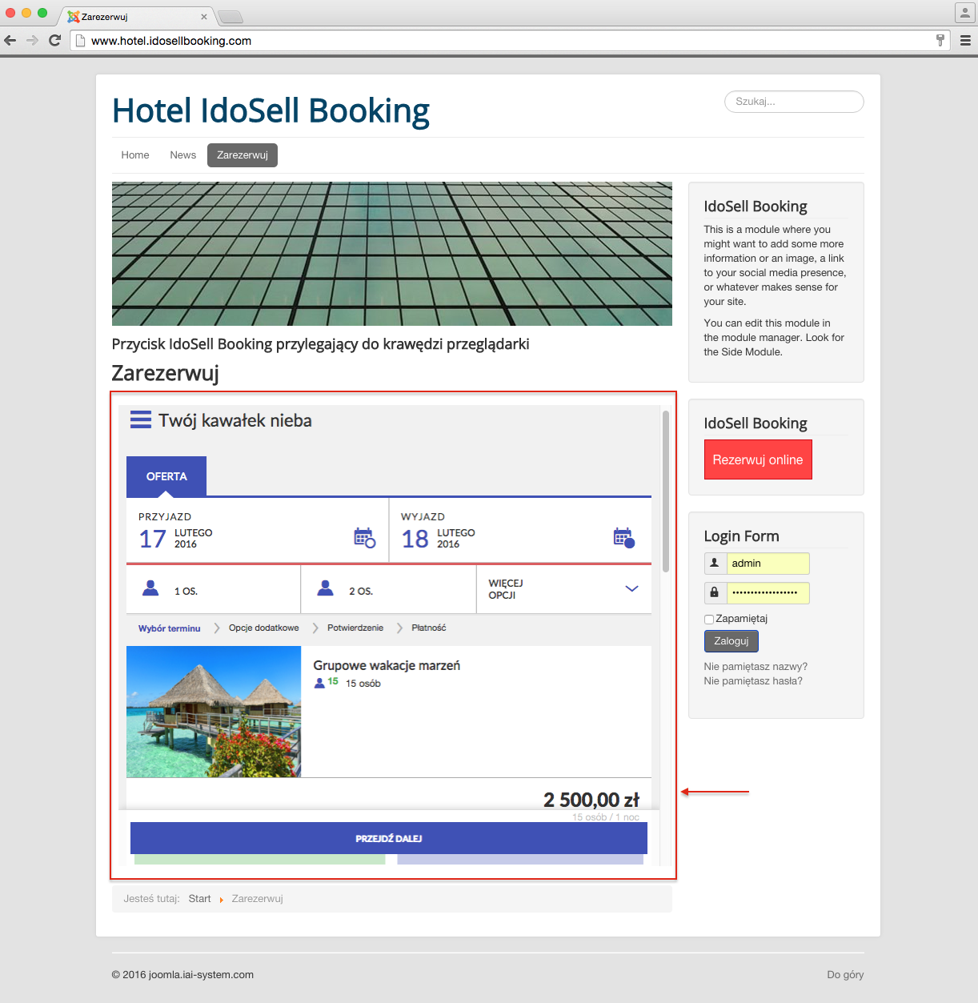Click the Nie pamiętasz nazwy? link

click(x=756, y=667)
